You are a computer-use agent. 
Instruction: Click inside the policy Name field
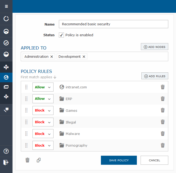[x=113, y=24]
